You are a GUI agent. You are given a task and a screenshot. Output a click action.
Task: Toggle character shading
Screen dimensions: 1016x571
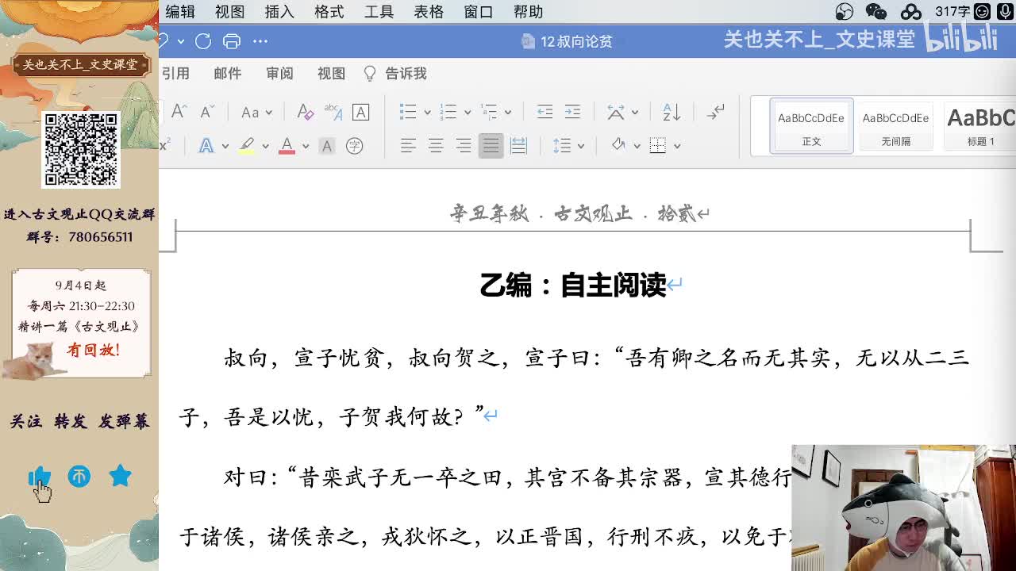pyautogui.click(x=326, y=146)
